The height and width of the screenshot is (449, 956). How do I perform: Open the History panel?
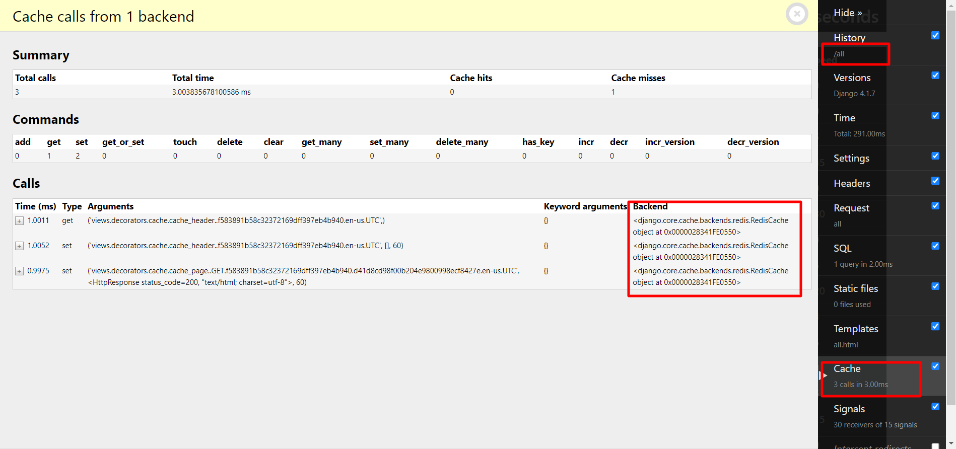pyautogui.click(x=849, y=38)
